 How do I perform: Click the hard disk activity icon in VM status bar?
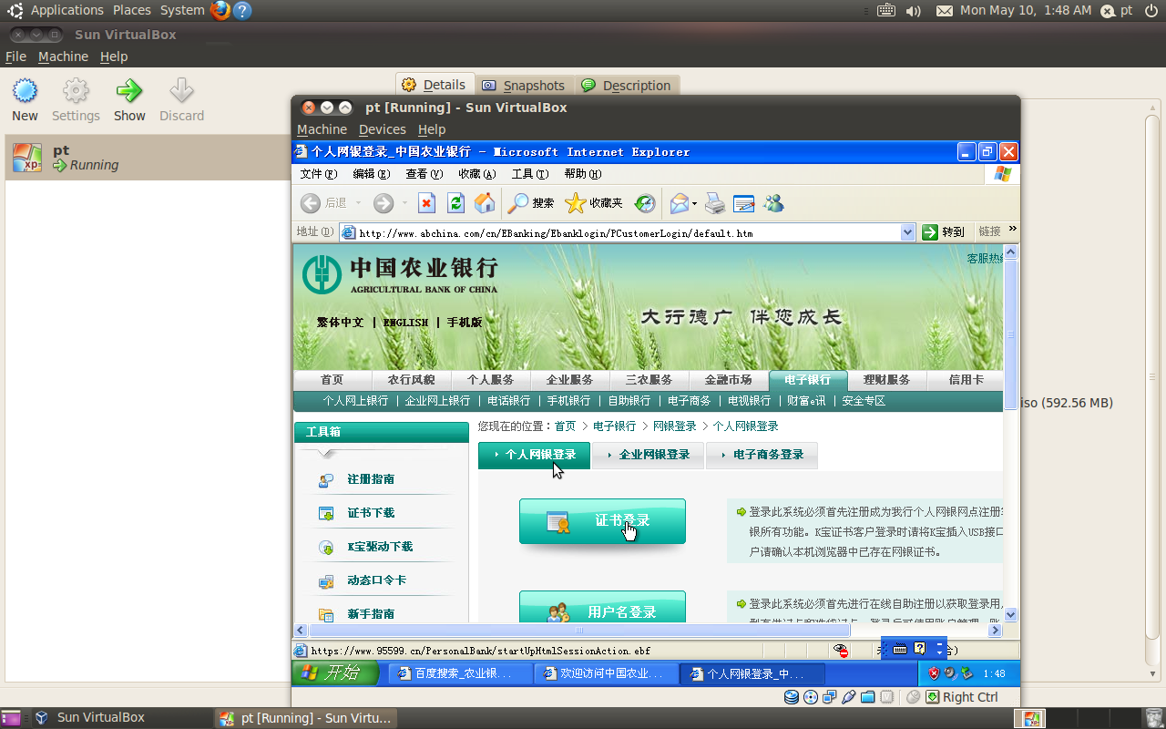point(792,697)
